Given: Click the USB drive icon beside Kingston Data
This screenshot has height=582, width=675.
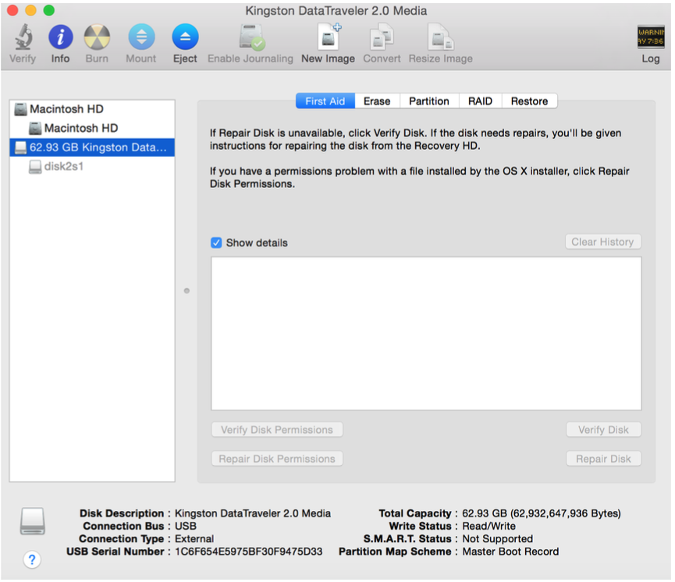Looking at the screenshot, I should point(20,147).
